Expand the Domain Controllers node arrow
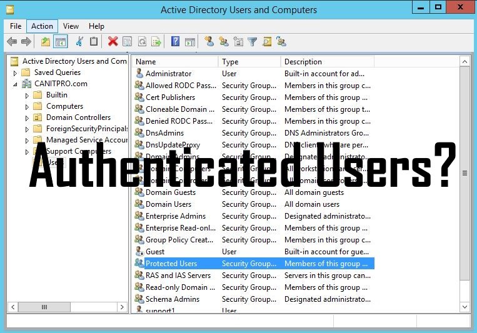Screen dimensions: 477x333 coord(27,118)
